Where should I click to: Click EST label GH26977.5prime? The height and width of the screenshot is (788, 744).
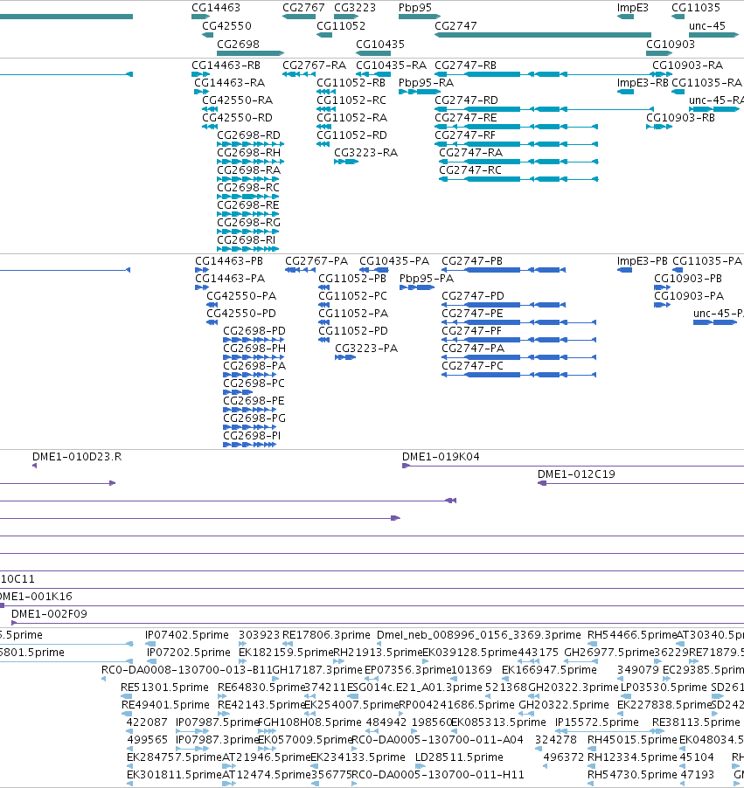[x=609, y=652]
